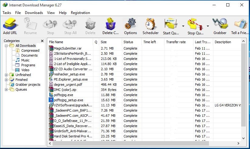Select the Music category note icon

point(18,60)
